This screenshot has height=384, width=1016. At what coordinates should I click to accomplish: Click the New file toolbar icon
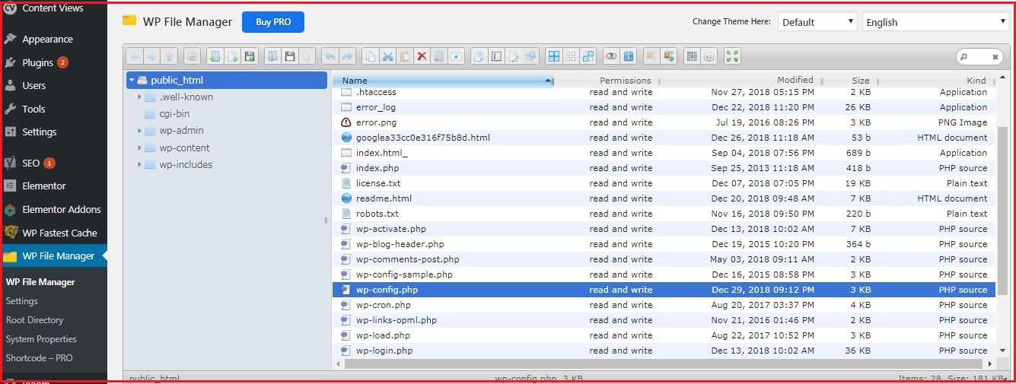tap(233, 56)
